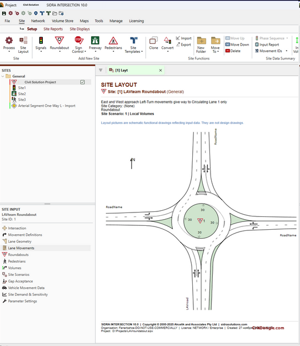Open Lane Geometry input
The height and width of the screenshot is (346, 300).
(19, 241)
